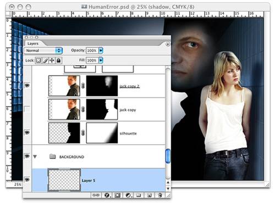Select the jack copy layer thumbnail

click(x=64, y=109)
